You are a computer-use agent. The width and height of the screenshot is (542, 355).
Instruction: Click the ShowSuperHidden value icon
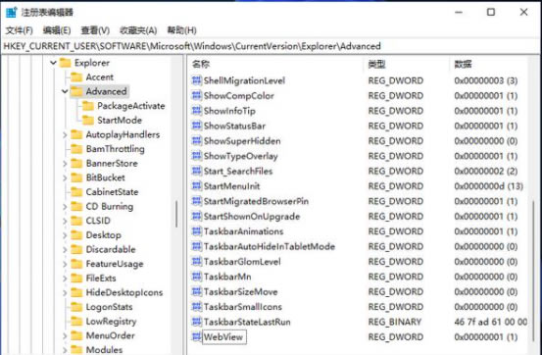[196, 141]
